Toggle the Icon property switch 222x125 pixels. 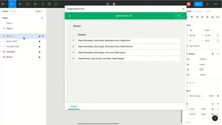click(x=202, y=69)
